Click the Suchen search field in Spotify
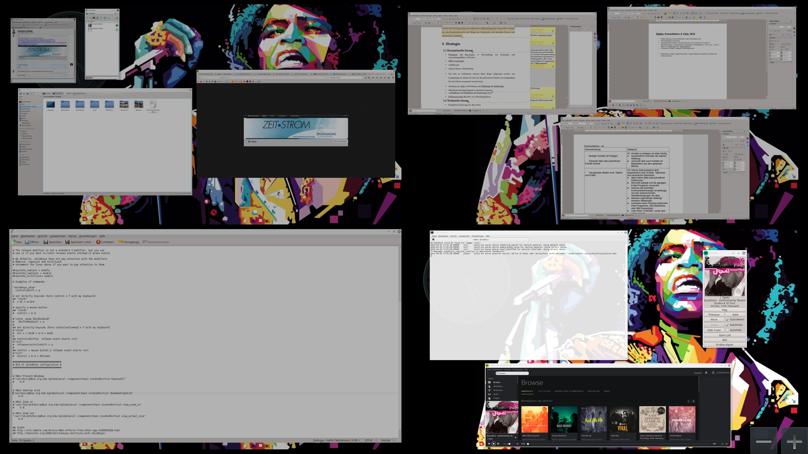Image resolution: width=808 pixels, height=454 pixels. click(512, 373)
